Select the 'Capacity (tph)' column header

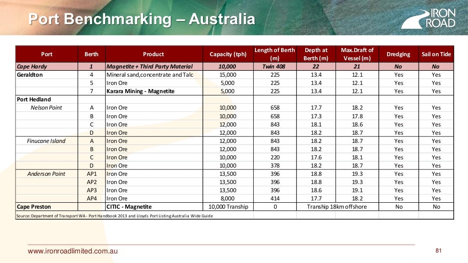[228, 54]
